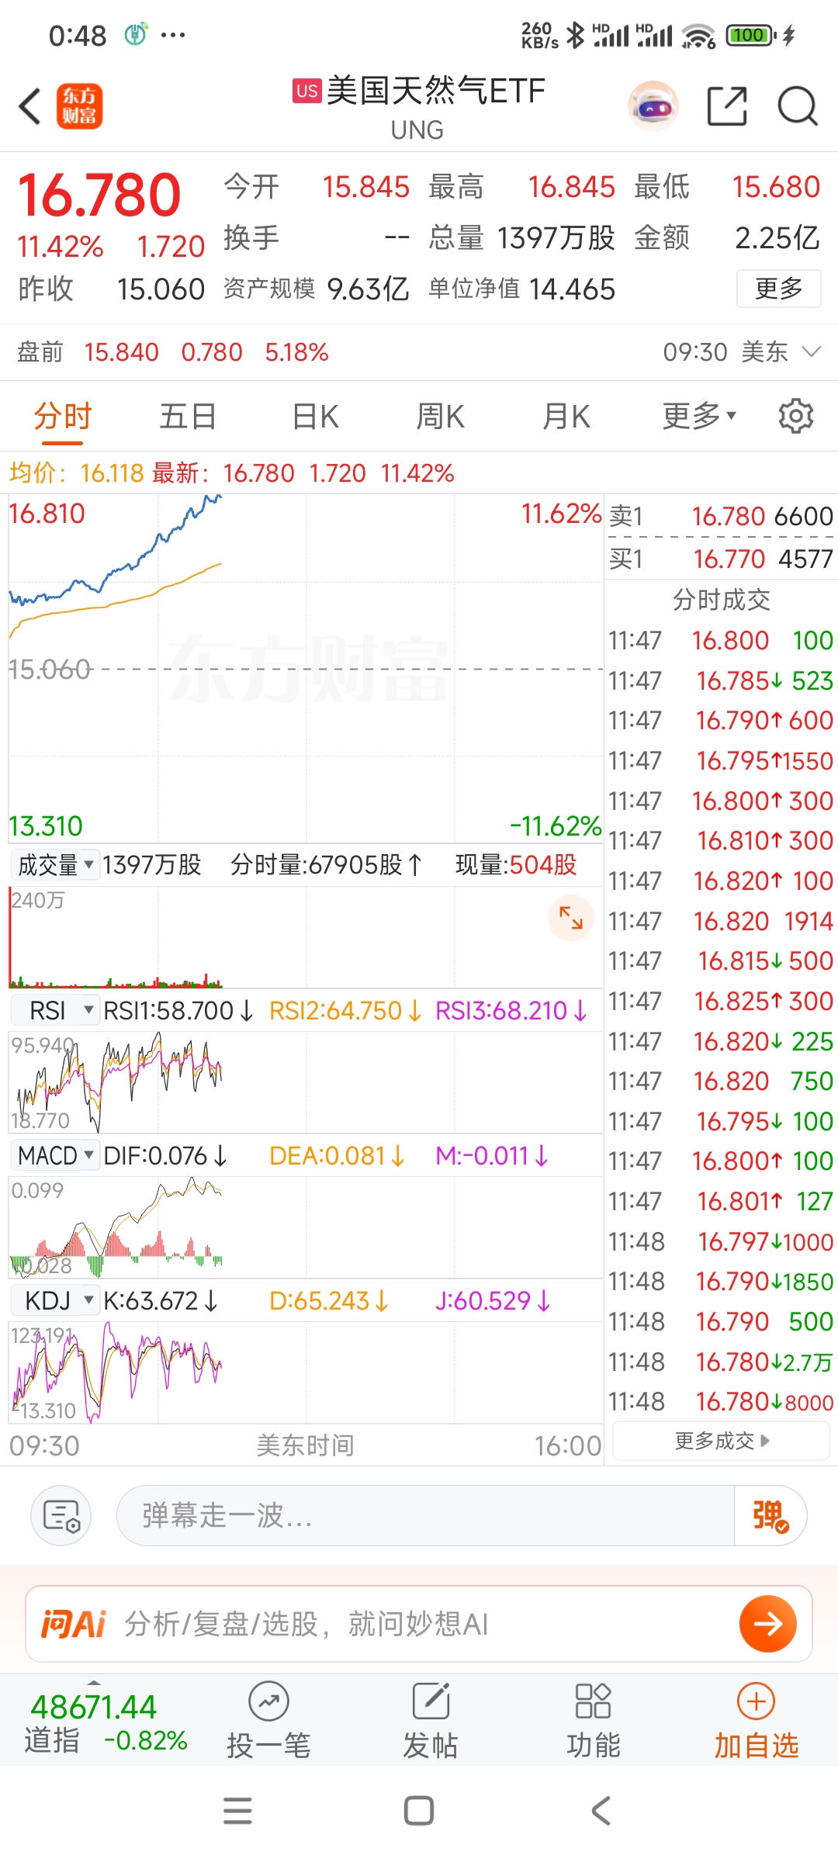Open 更多成交 trade list link
Viewport: 838px width, 1862px height.
pyautogui.click(x=722, y=1441)
